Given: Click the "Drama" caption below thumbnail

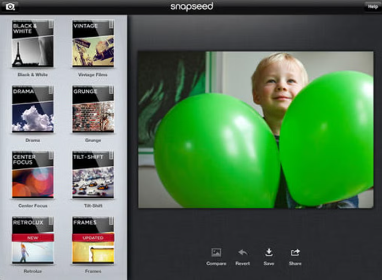Looking at the screenshot, I should (x=32, y=140).
